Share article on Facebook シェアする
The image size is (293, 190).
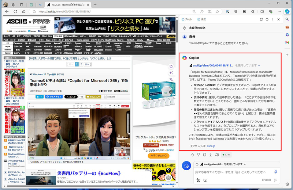[x=54, y=97]
